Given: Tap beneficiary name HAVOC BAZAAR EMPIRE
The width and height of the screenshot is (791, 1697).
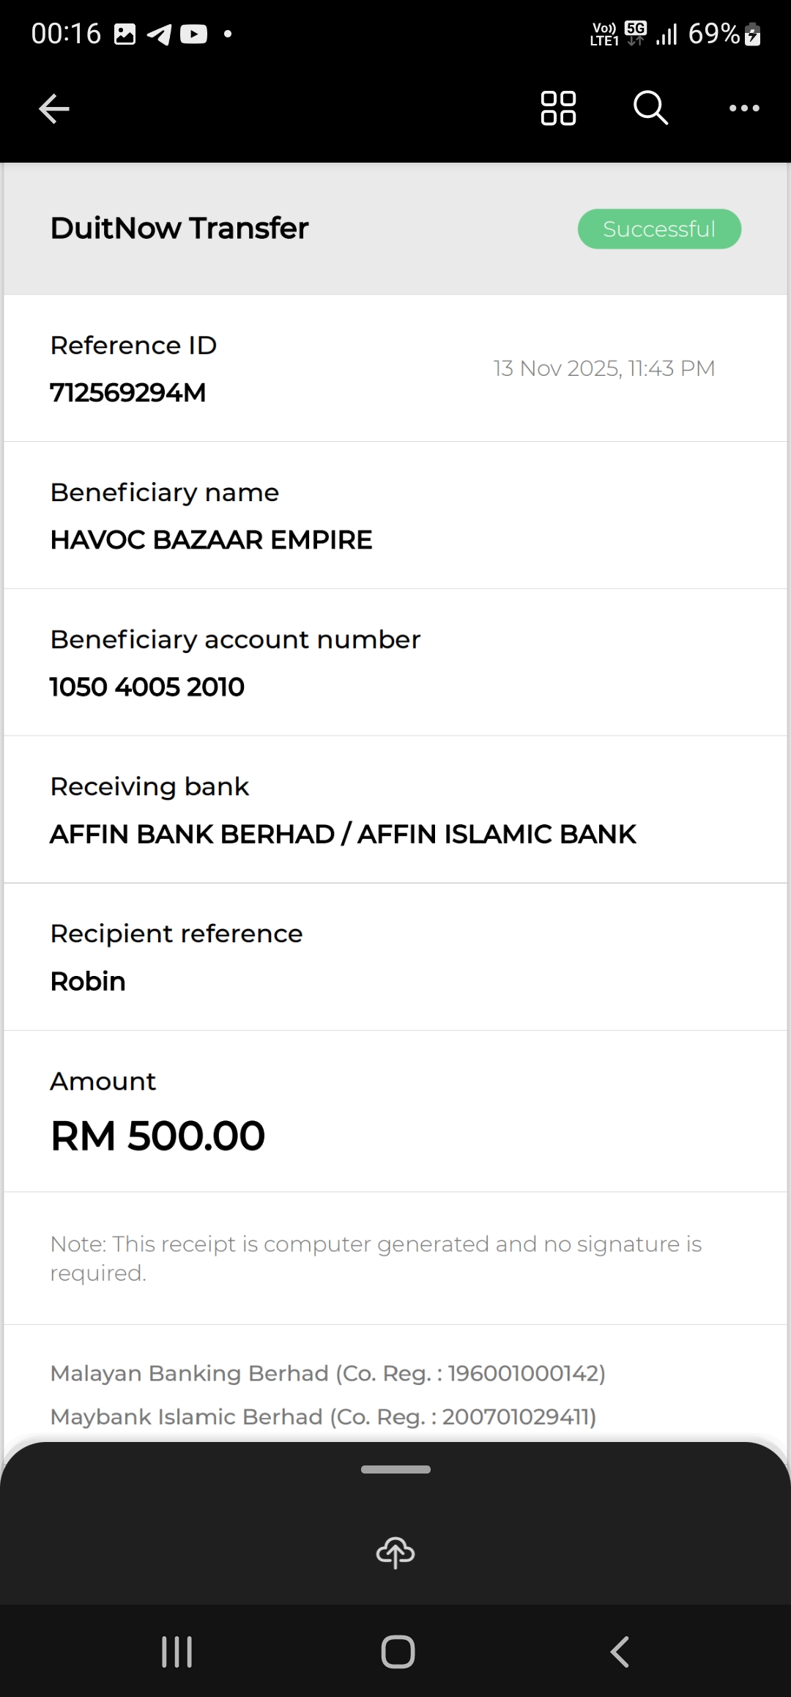Looking at the screenshot, I should click(211, 540).
